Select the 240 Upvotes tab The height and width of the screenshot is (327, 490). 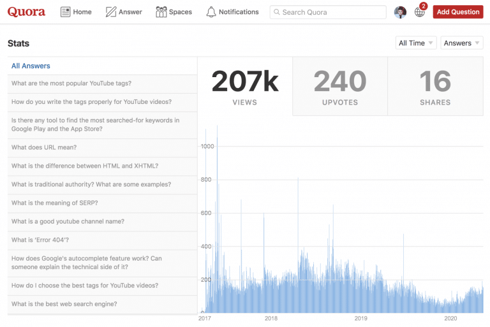tap(340, 86)
